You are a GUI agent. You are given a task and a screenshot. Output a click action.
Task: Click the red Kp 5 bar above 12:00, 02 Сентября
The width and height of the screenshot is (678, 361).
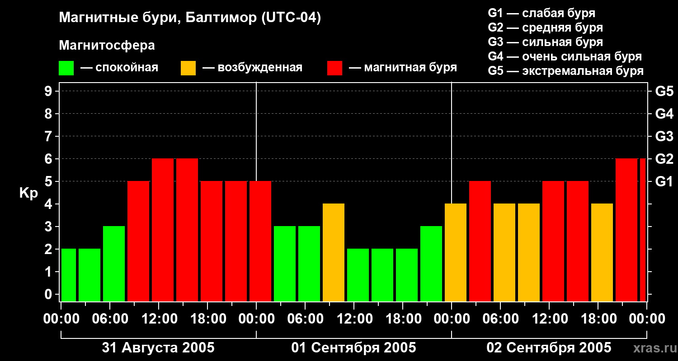tap(553, 241)
